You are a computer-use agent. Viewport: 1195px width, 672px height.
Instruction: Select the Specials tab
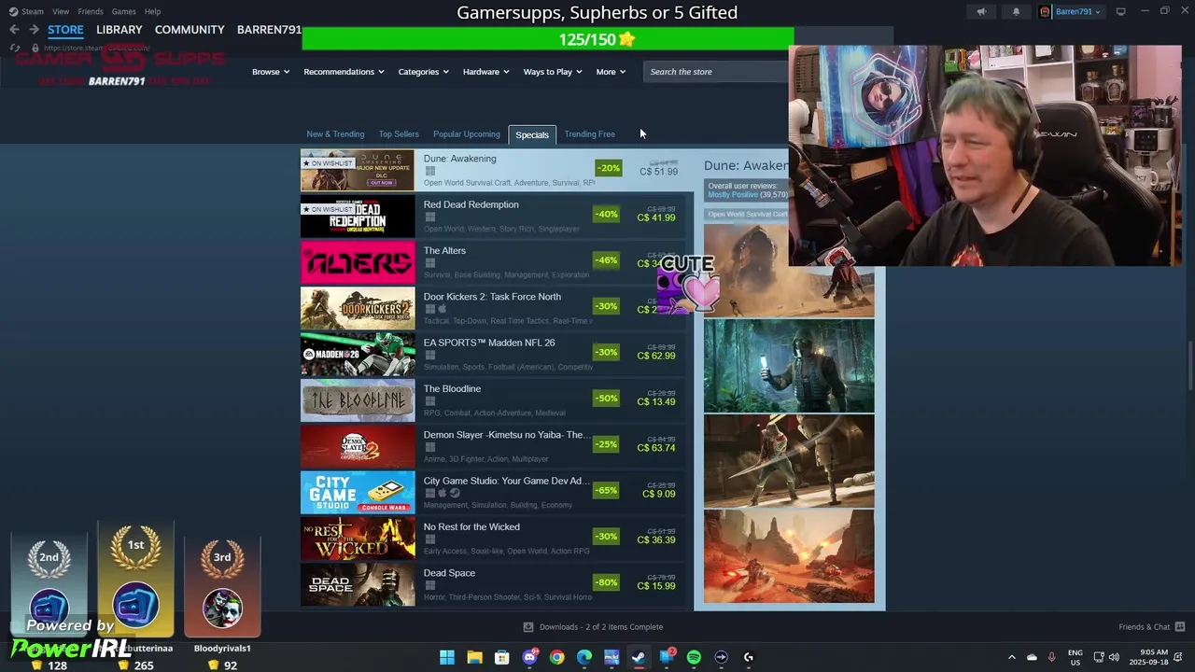pyautogui.click(x=532, y=134)
